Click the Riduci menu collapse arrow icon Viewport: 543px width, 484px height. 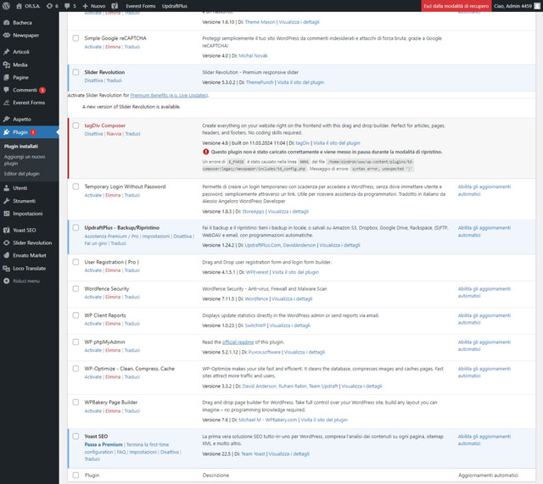point(7,281)
